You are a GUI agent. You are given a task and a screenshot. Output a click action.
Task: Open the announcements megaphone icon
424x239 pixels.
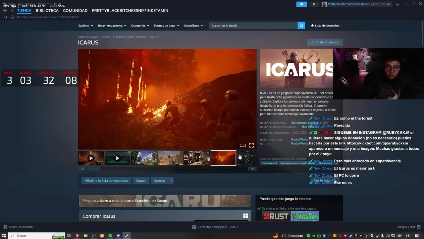[x=301, y=4]
